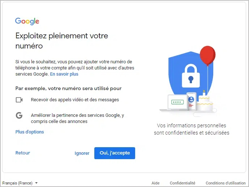Click the gray Google G icon
This screenshot has height=187, width=249.
19,115
